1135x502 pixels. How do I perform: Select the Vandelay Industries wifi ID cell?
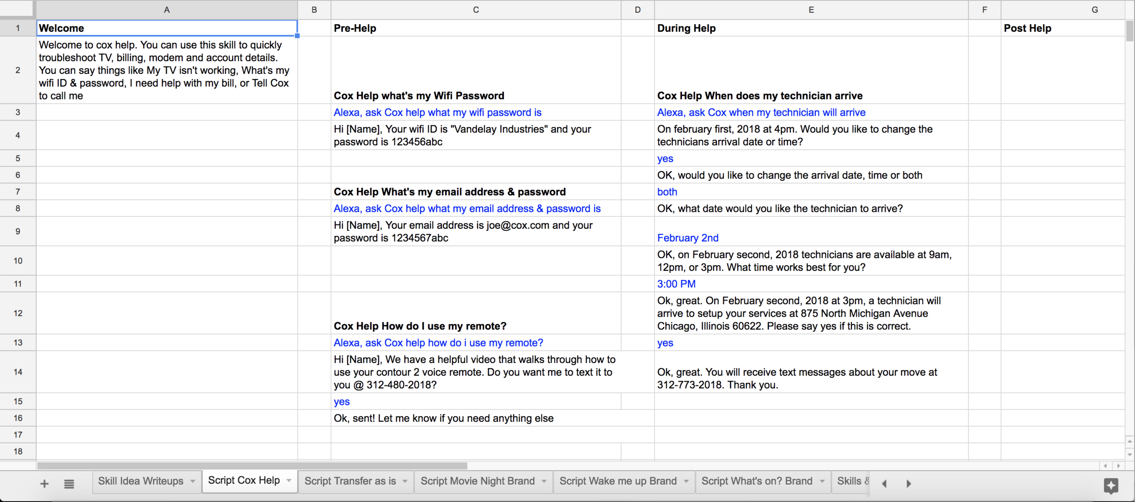click(476, 135)
